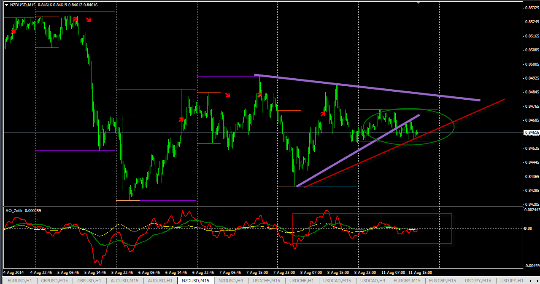Click the current price label 0.84616 on the axis
Viewport: 540px width, 284px height.
[531, 133]
